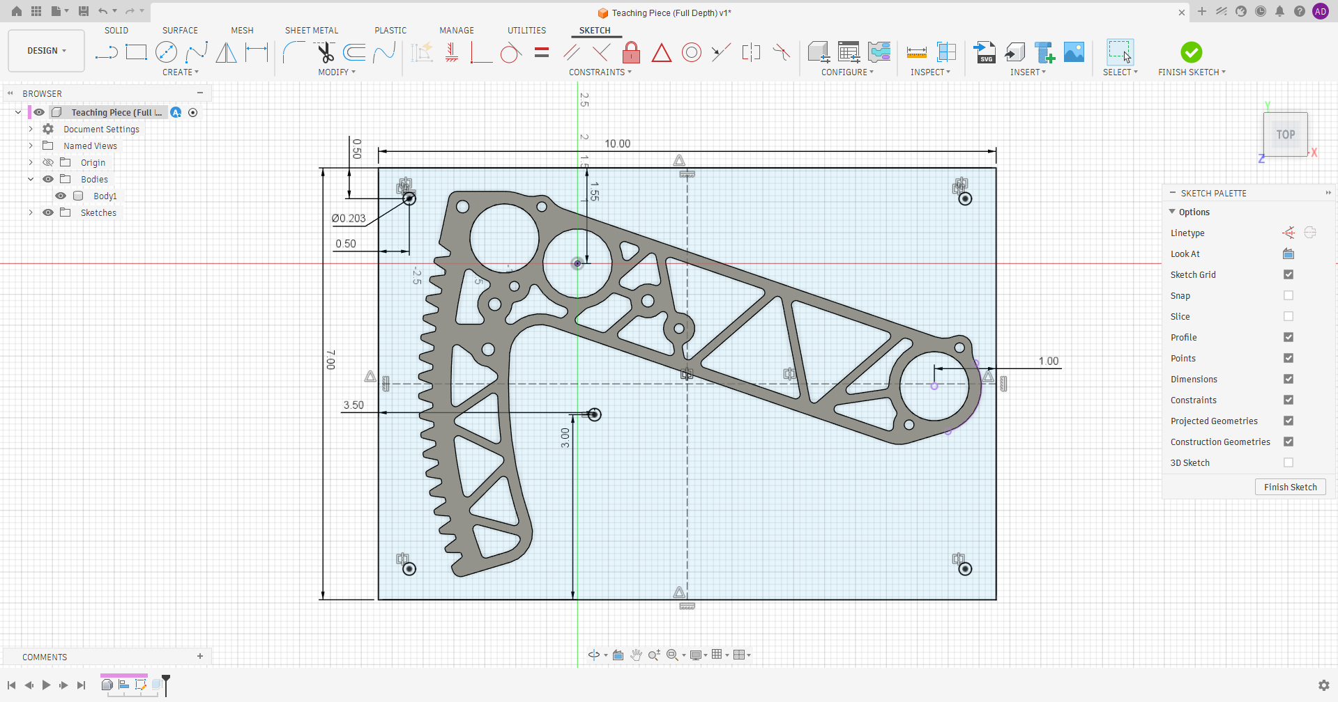The width and height of the screenshot is (1338, 702).
Task: Toggle the Constraints checkbox
Action: tap(1288, 400)
